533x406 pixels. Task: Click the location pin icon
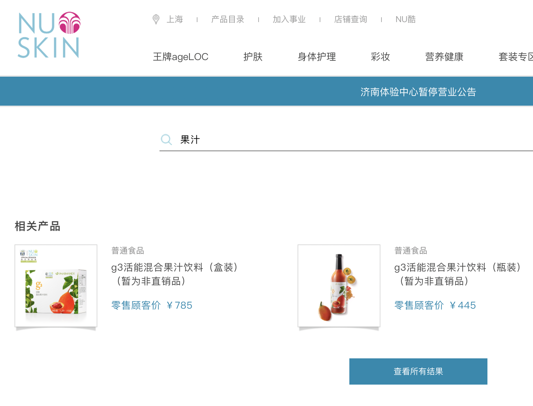click(x=156, y=19)
